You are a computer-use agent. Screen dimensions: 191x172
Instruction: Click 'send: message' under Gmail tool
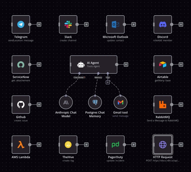point(120,116)
